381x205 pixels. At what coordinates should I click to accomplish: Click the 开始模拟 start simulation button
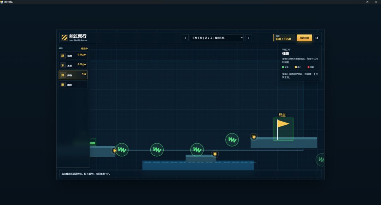(x=304, y=38)
